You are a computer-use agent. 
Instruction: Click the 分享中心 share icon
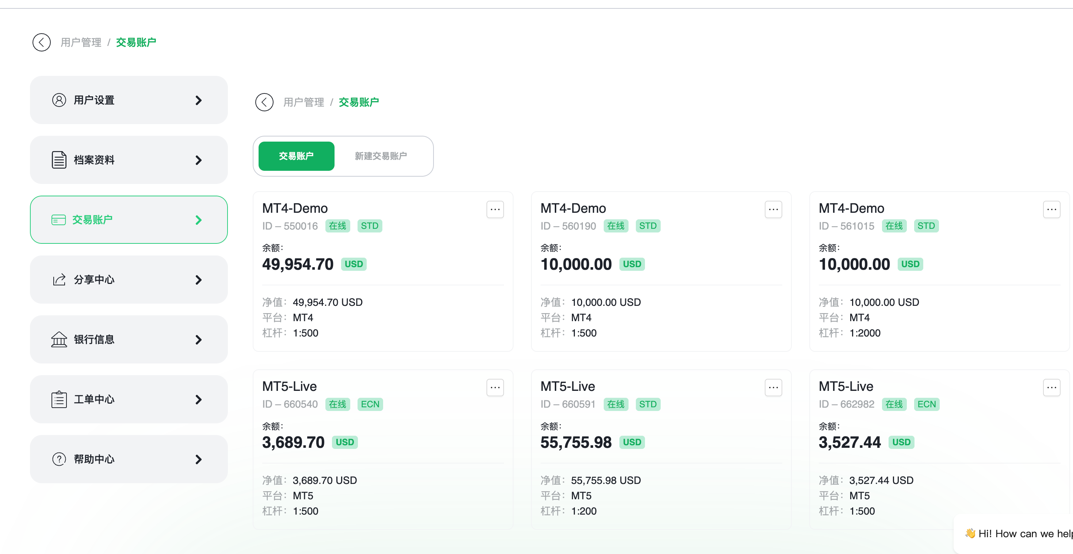(x=59, y=280)
